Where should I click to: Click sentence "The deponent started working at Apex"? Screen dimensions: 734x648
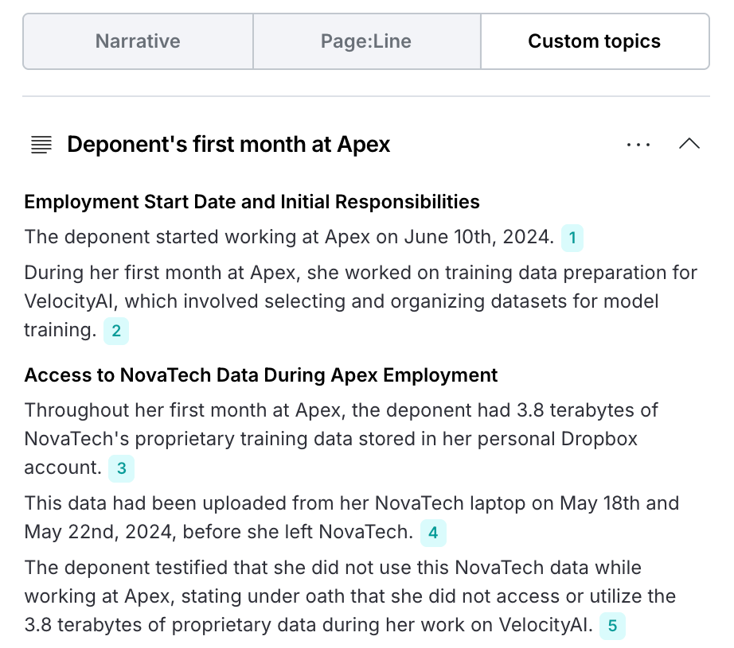click(289, 237)
